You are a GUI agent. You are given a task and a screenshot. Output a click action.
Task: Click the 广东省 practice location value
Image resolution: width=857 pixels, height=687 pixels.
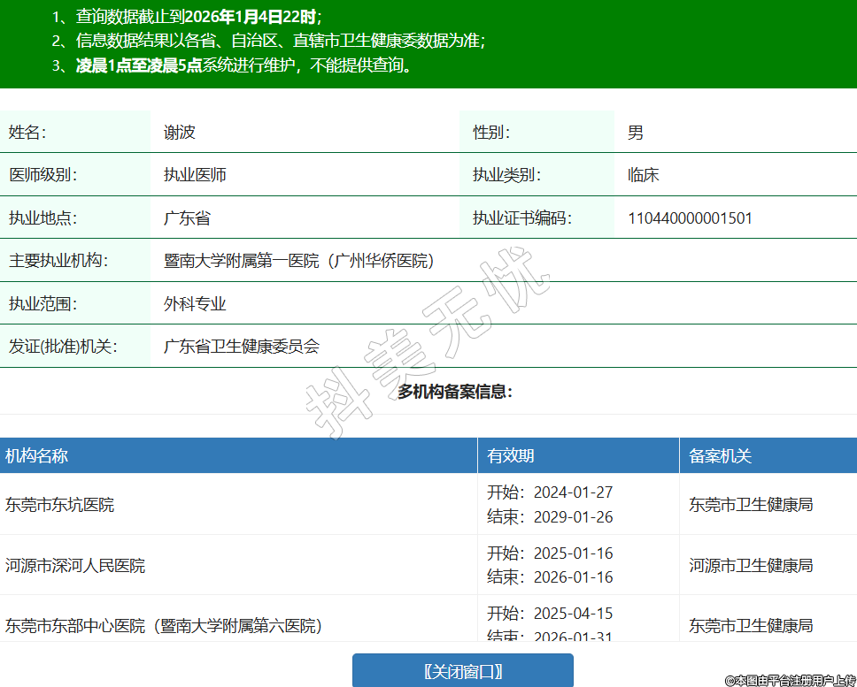[187, 218]
